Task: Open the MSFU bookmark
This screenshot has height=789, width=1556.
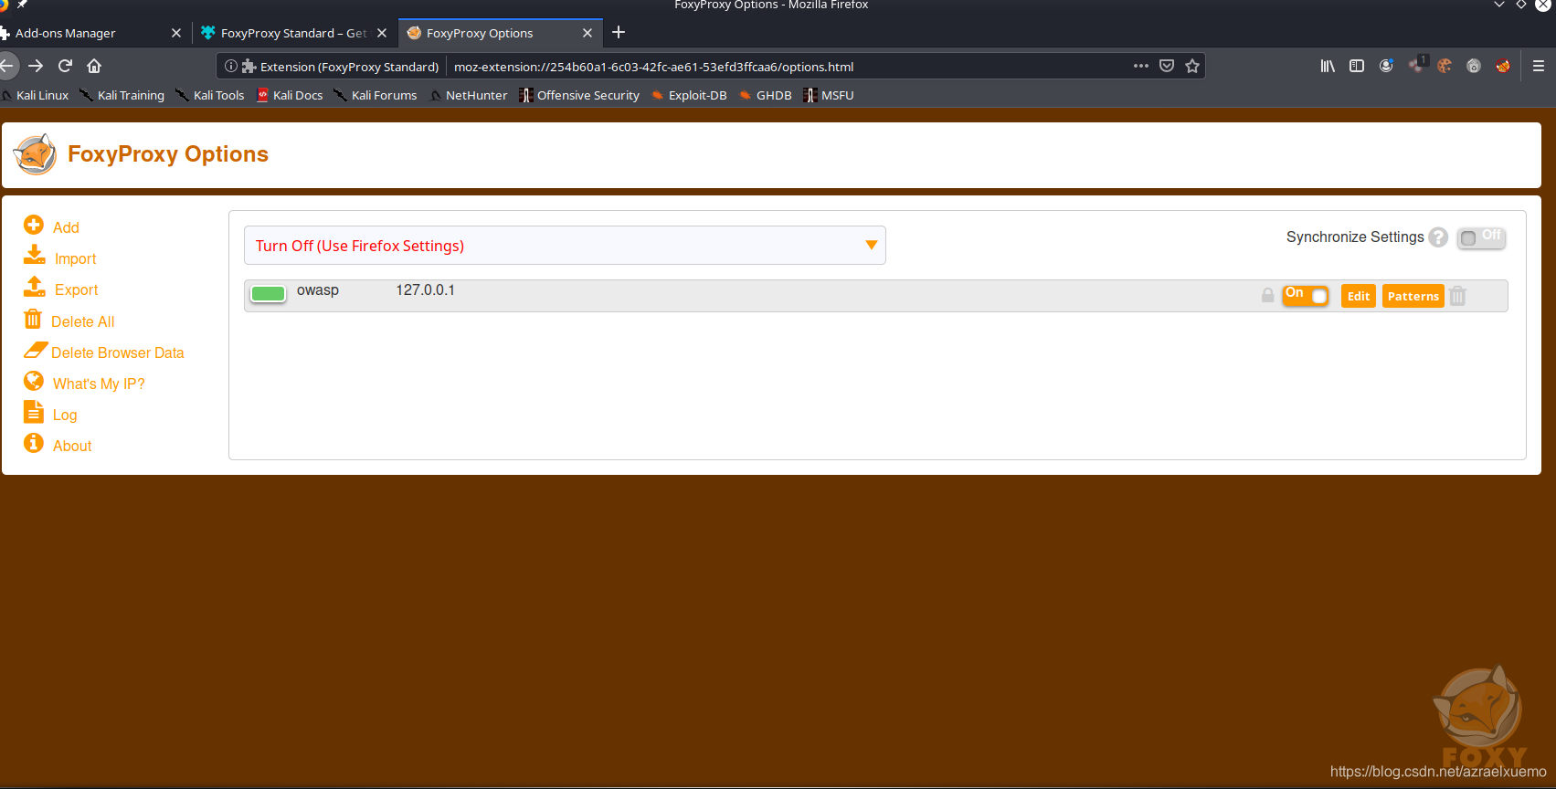Action: (x=829, y=95)
